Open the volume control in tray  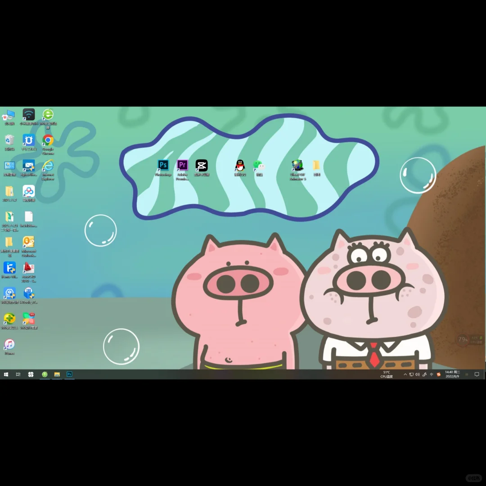click(x=418, y=374)
